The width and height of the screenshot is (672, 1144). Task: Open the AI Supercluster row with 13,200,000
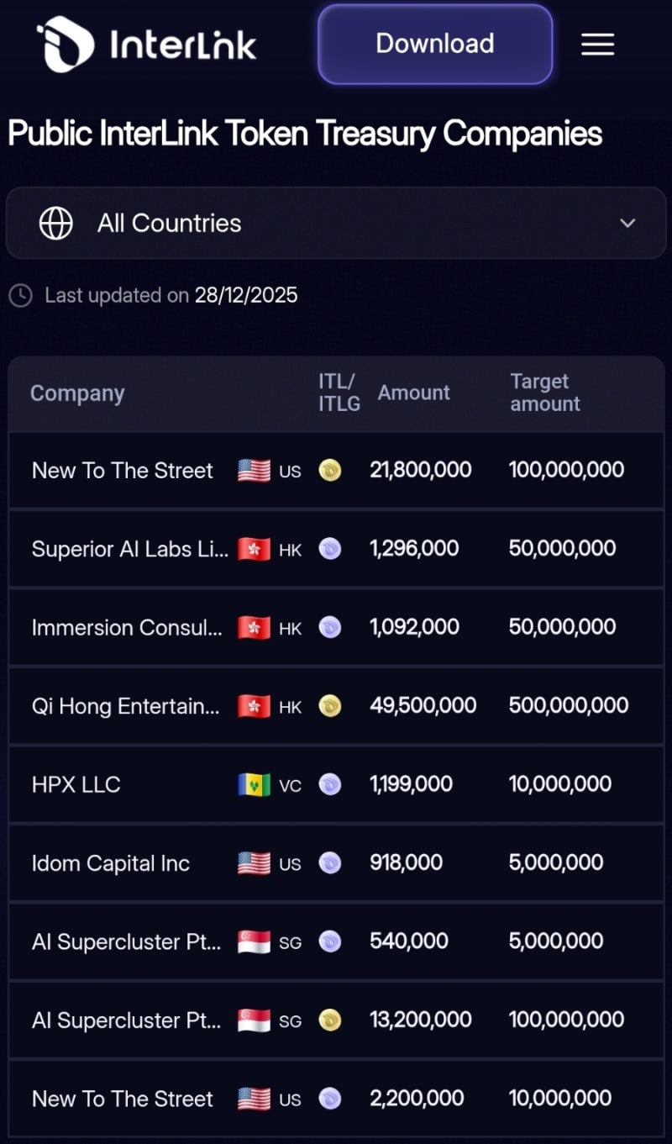point(127,1020)
